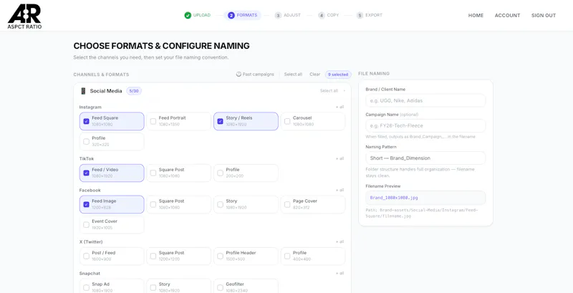Go to the Copy step
The width and height of the screenshot is (573, 293).
pos(329,15)
